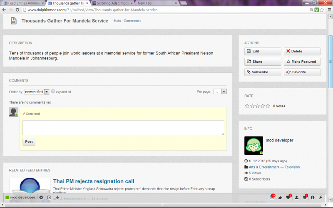Close the Scrolling Ads tab
The width and height of the screenshot is (333, 208).
132,3
